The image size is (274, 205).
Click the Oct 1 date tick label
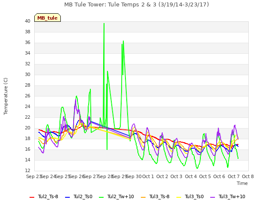pyautogui.click(x=148, y=176)
